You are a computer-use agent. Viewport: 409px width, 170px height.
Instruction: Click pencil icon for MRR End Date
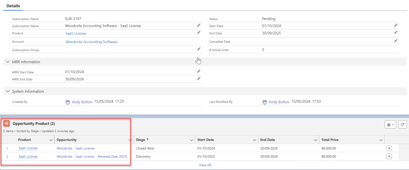click(x=199, y=79)
